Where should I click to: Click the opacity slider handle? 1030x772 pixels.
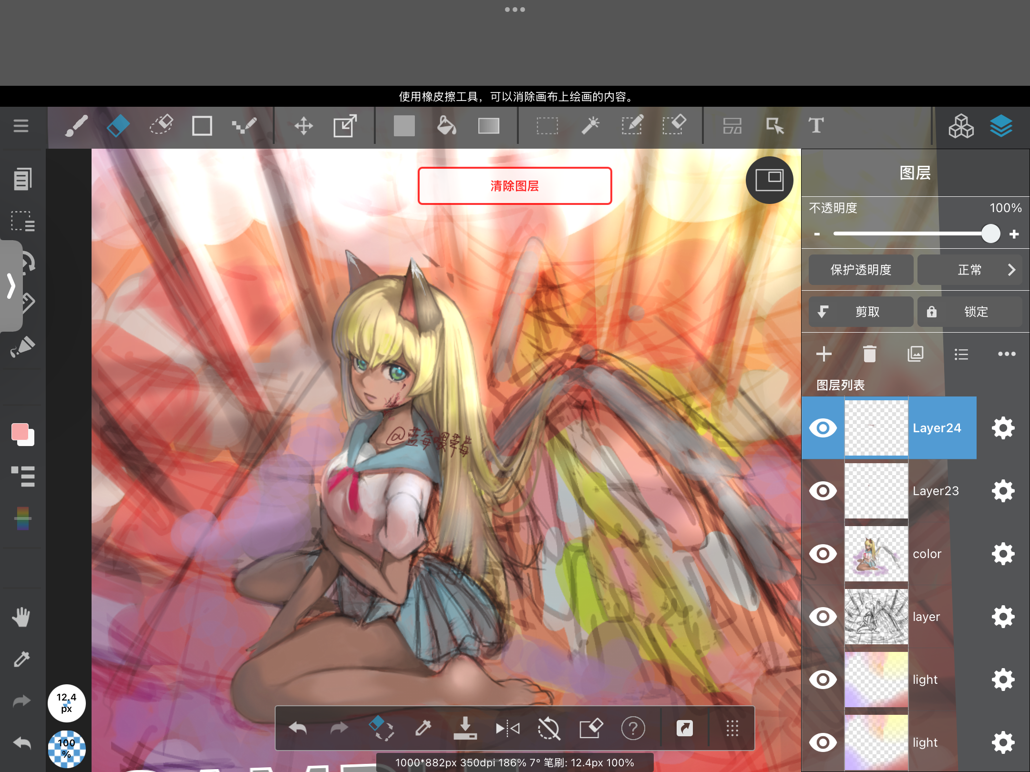coord(991,234)
